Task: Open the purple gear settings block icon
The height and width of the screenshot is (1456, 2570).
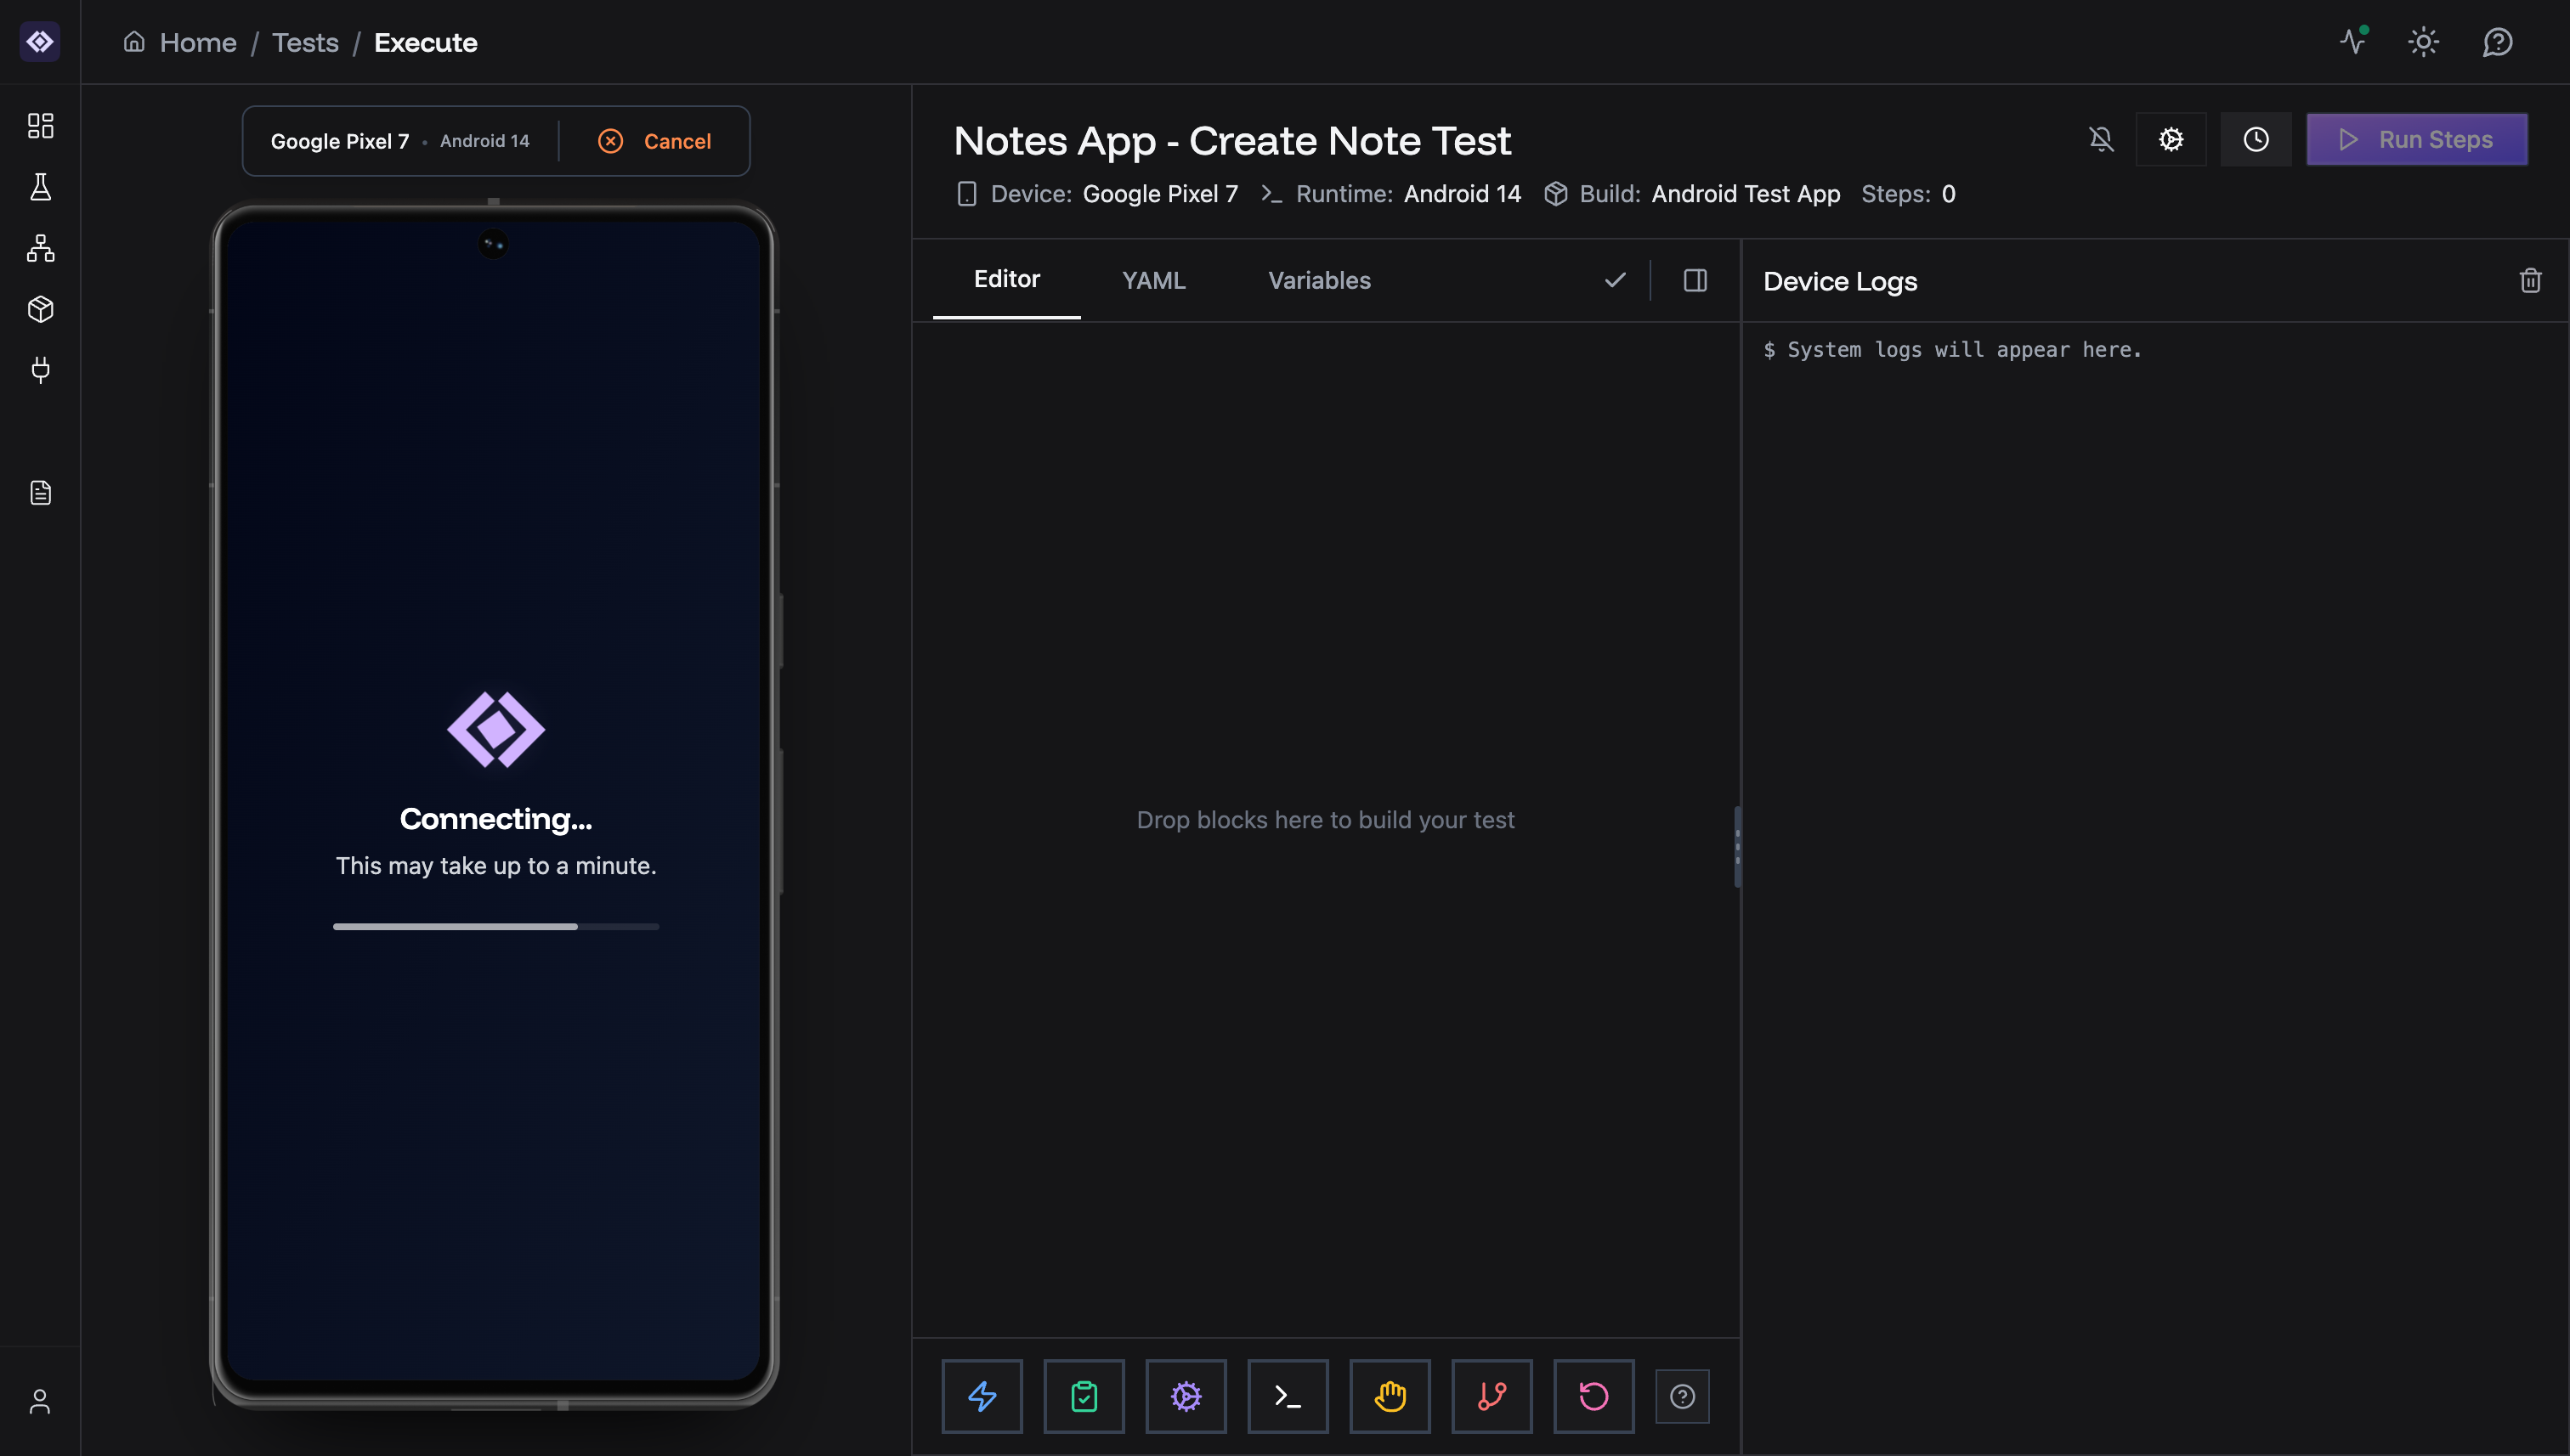Action: 1186,1396
